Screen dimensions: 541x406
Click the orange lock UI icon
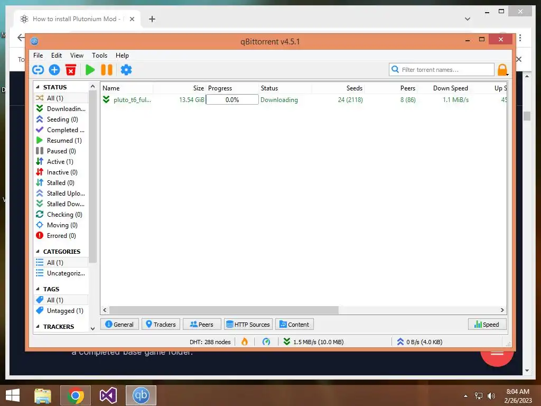(502, 70)
